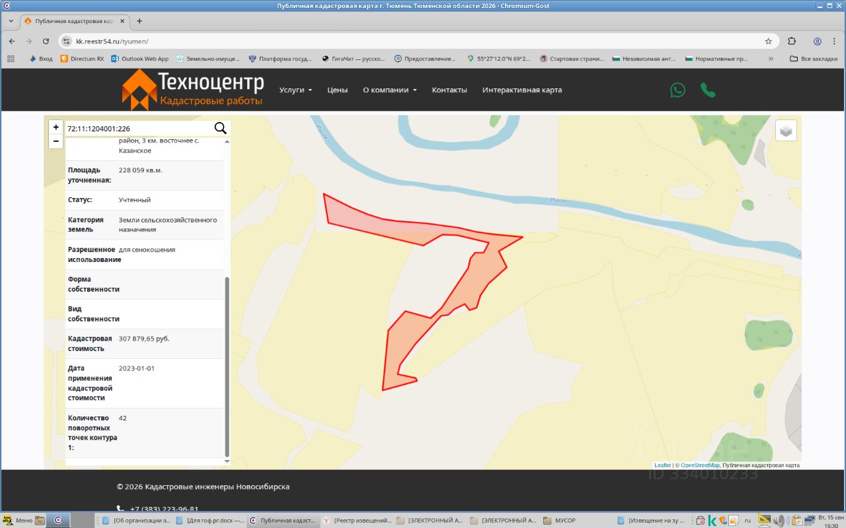Open the Цены menu item
Viewport: 846px width, 528px height.
pos(337,90)
